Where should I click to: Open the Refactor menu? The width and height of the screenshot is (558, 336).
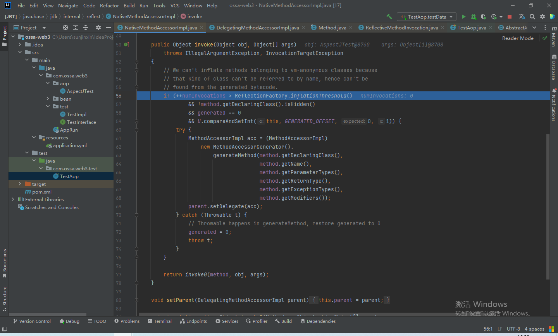click(109, 5)
